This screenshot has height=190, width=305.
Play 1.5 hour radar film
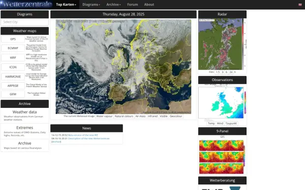pyautogui.click(x=218, y=72)
